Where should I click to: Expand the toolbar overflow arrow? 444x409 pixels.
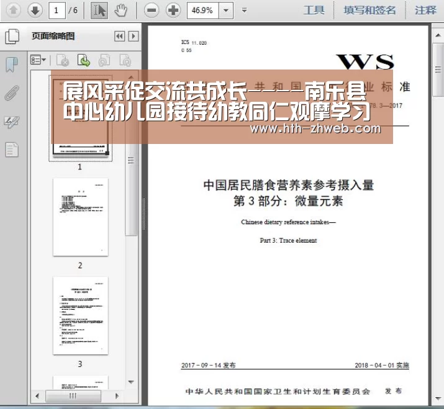[244, 11]
